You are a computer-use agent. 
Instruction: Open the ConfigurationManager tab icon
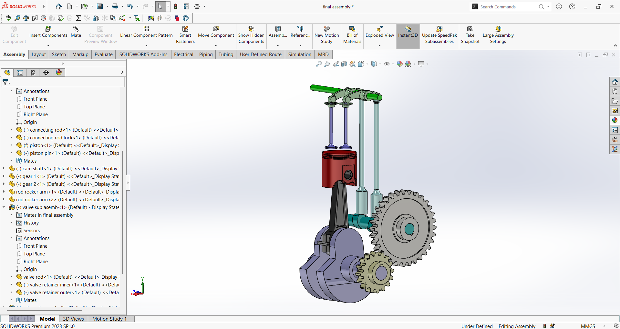(x=33, y=73)
